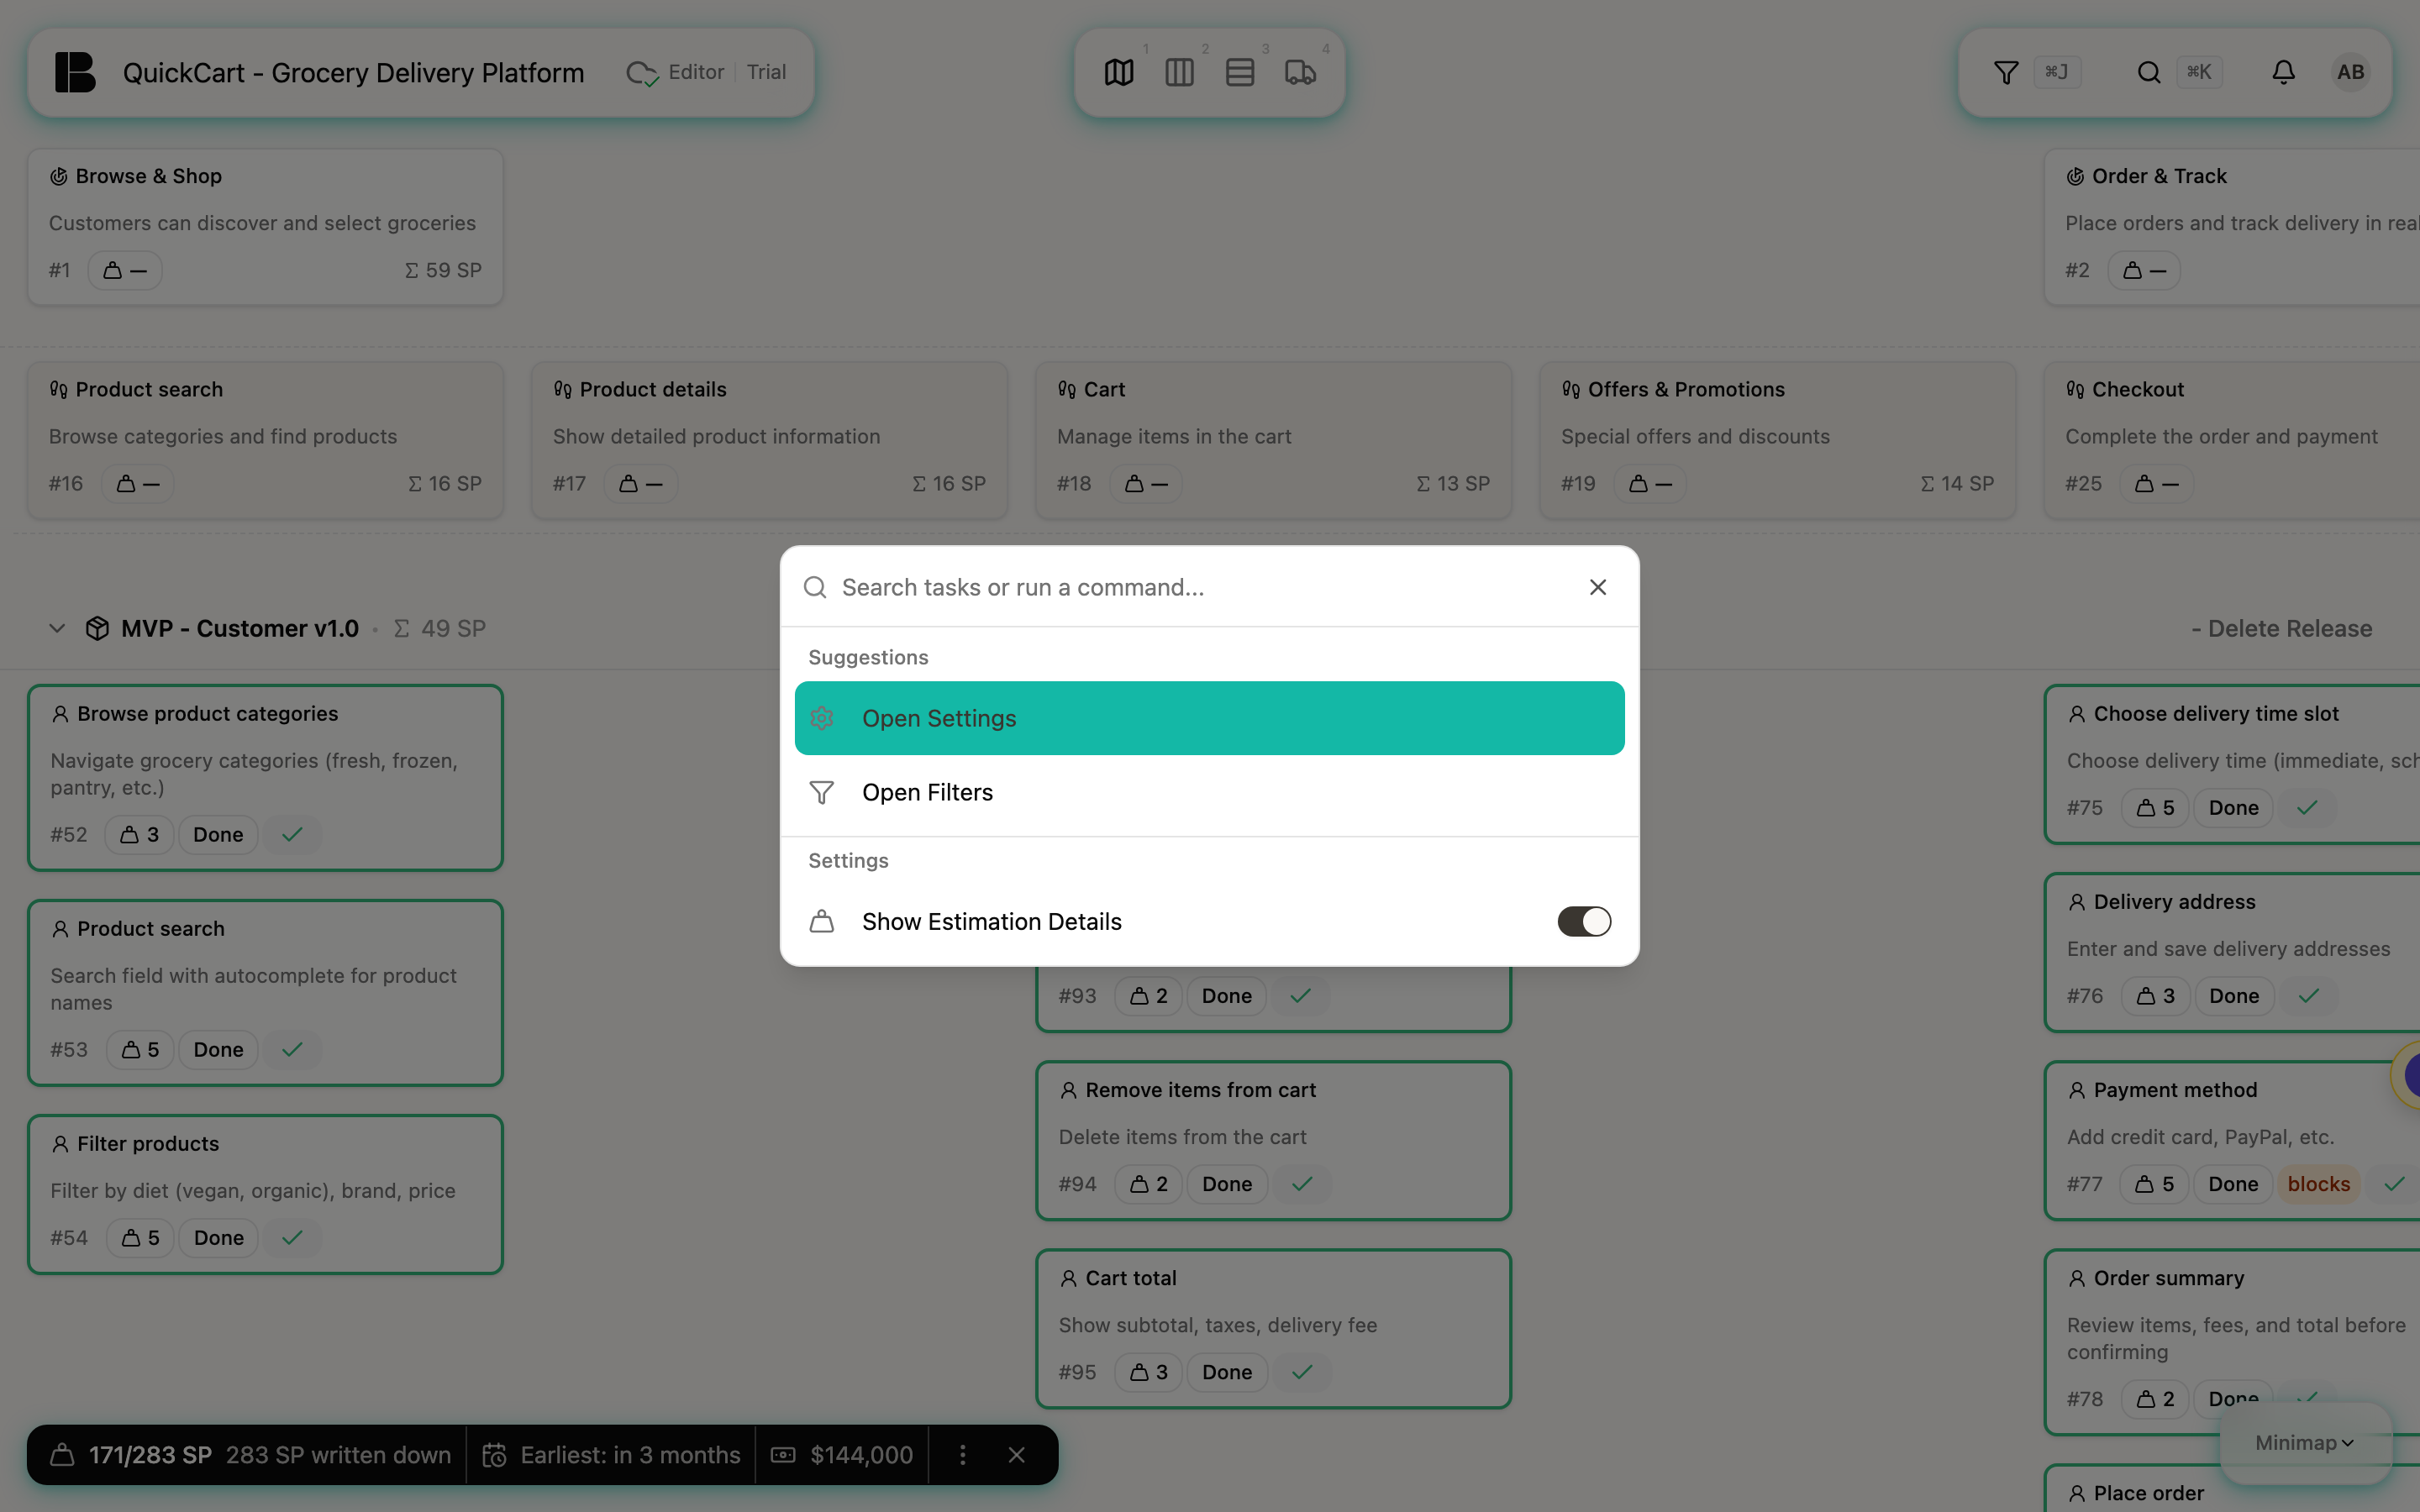Open Order summary task title
This screenshot has width=2420, height=1512.
[2168, 1277]
